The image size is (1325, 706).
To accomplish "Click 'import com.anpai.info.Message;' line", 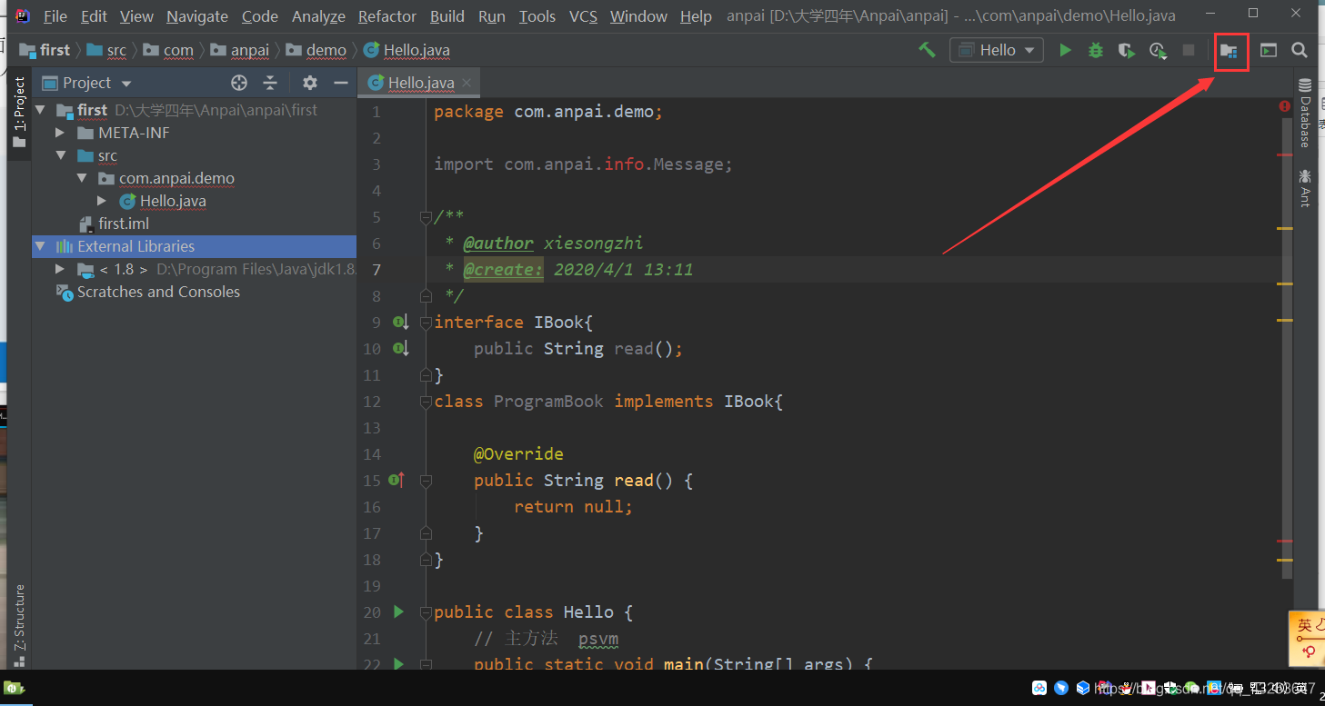I will click(x=583, y=164).
